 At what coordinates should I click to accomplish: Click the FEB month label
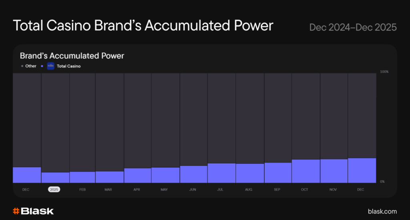coord(82,190)
